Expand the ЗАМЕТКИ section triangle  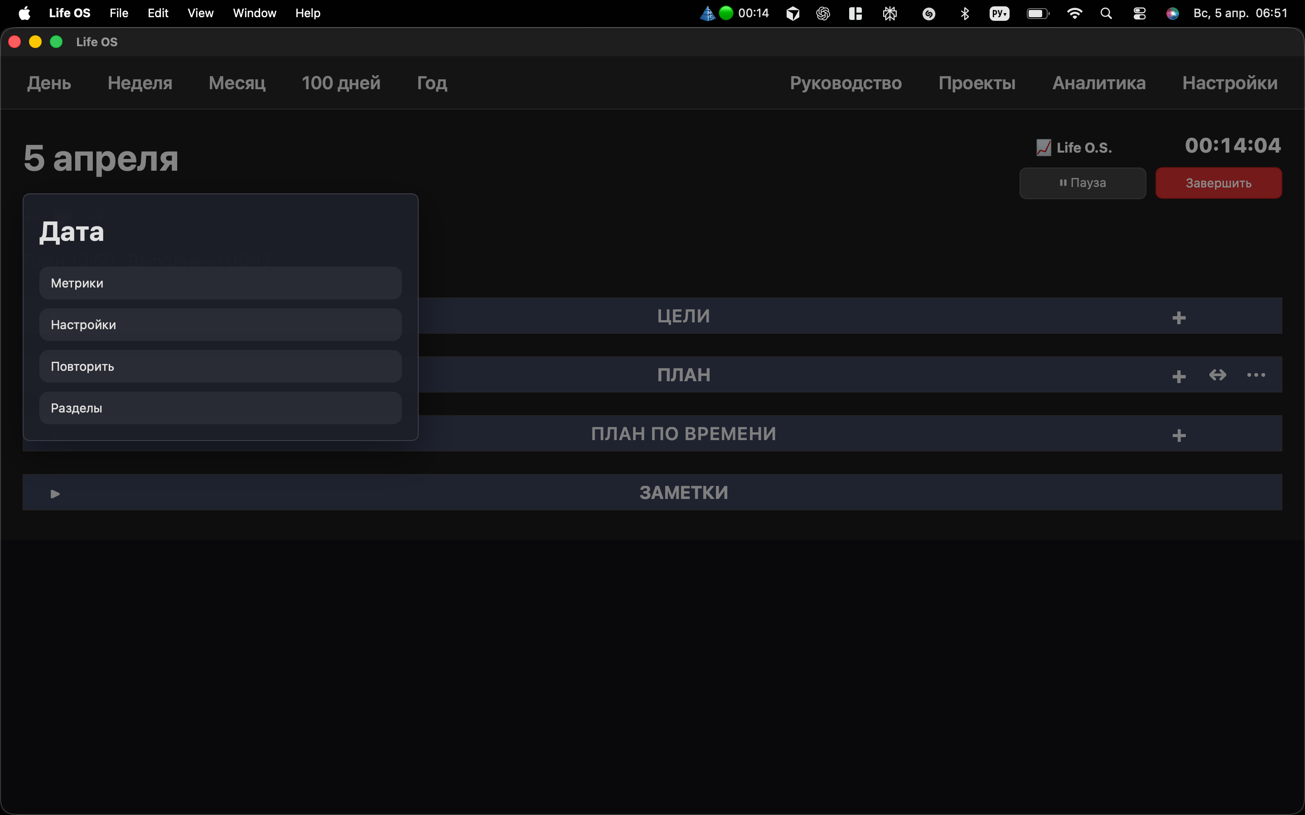pyautogui.click(x=55, y=494)
